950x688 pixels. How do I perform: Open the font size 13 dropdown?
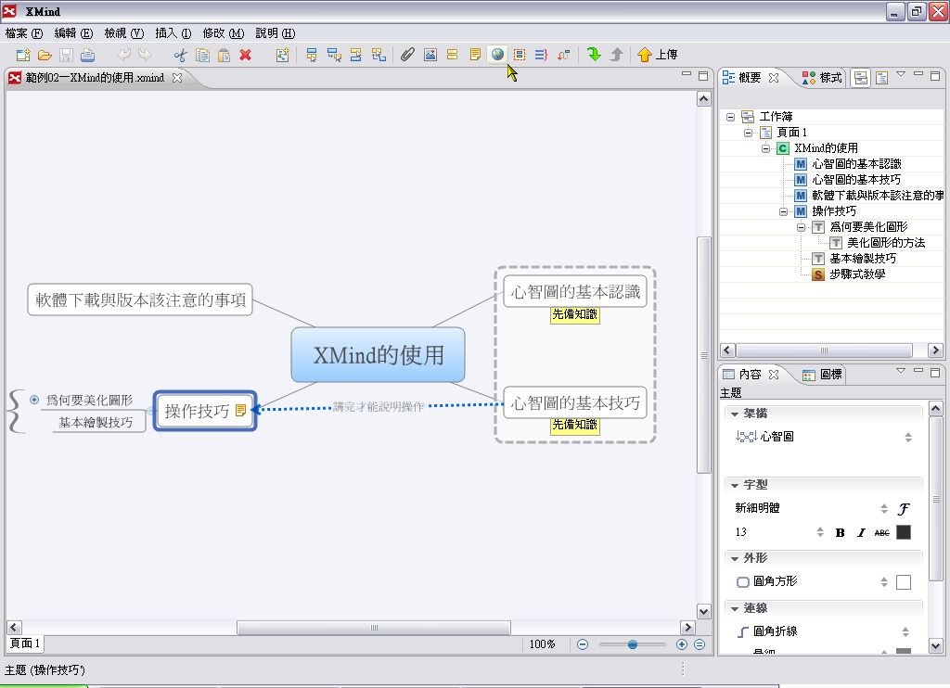tap(820, 531)
